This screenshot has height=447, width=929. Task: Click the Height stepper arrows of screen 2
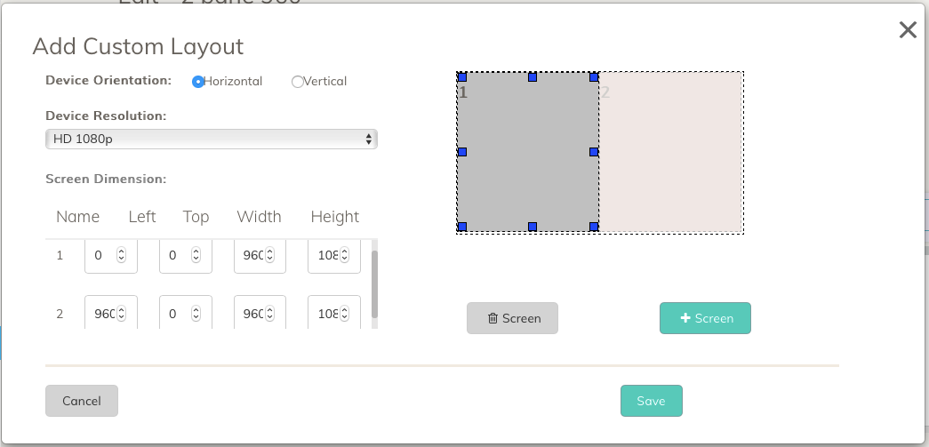(x=344, y=313)
